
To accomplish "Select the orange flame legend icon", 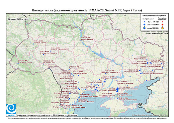I will pyautogui.click(x=163, y=28).
